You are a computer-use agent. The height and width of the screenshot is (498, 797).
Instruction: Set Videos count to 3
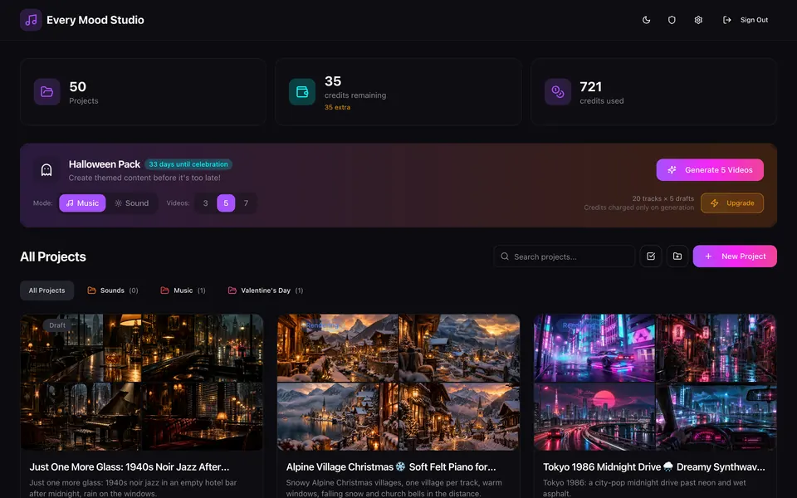[205, 203]
